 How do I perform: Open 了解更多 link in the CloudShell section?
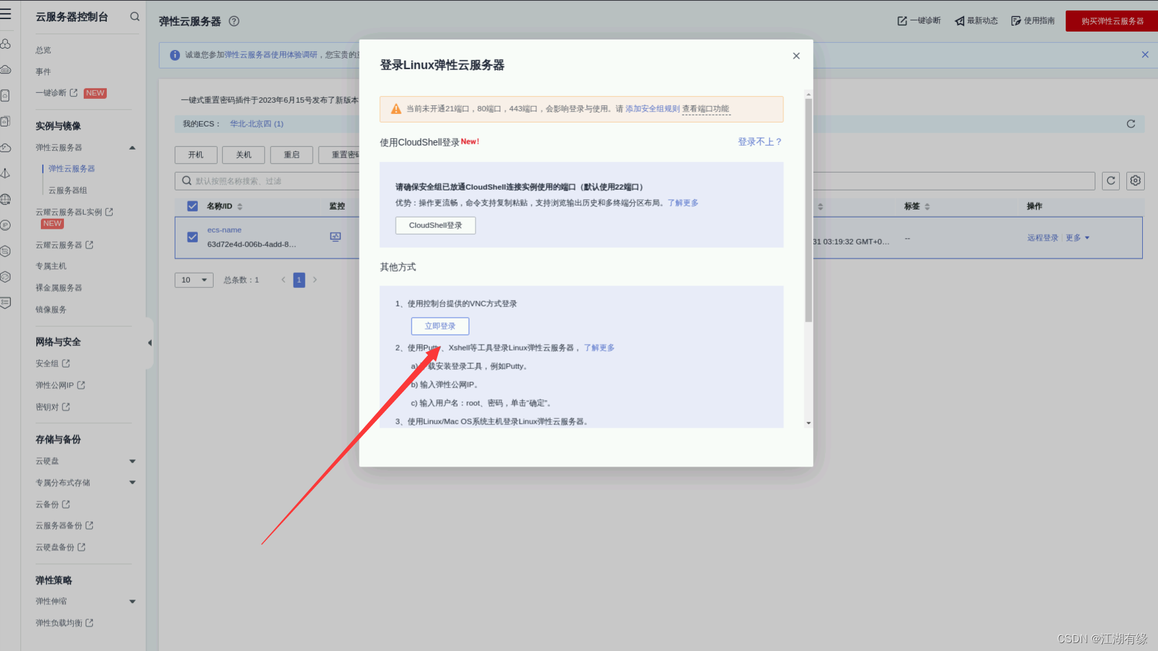tap(683, 203)
